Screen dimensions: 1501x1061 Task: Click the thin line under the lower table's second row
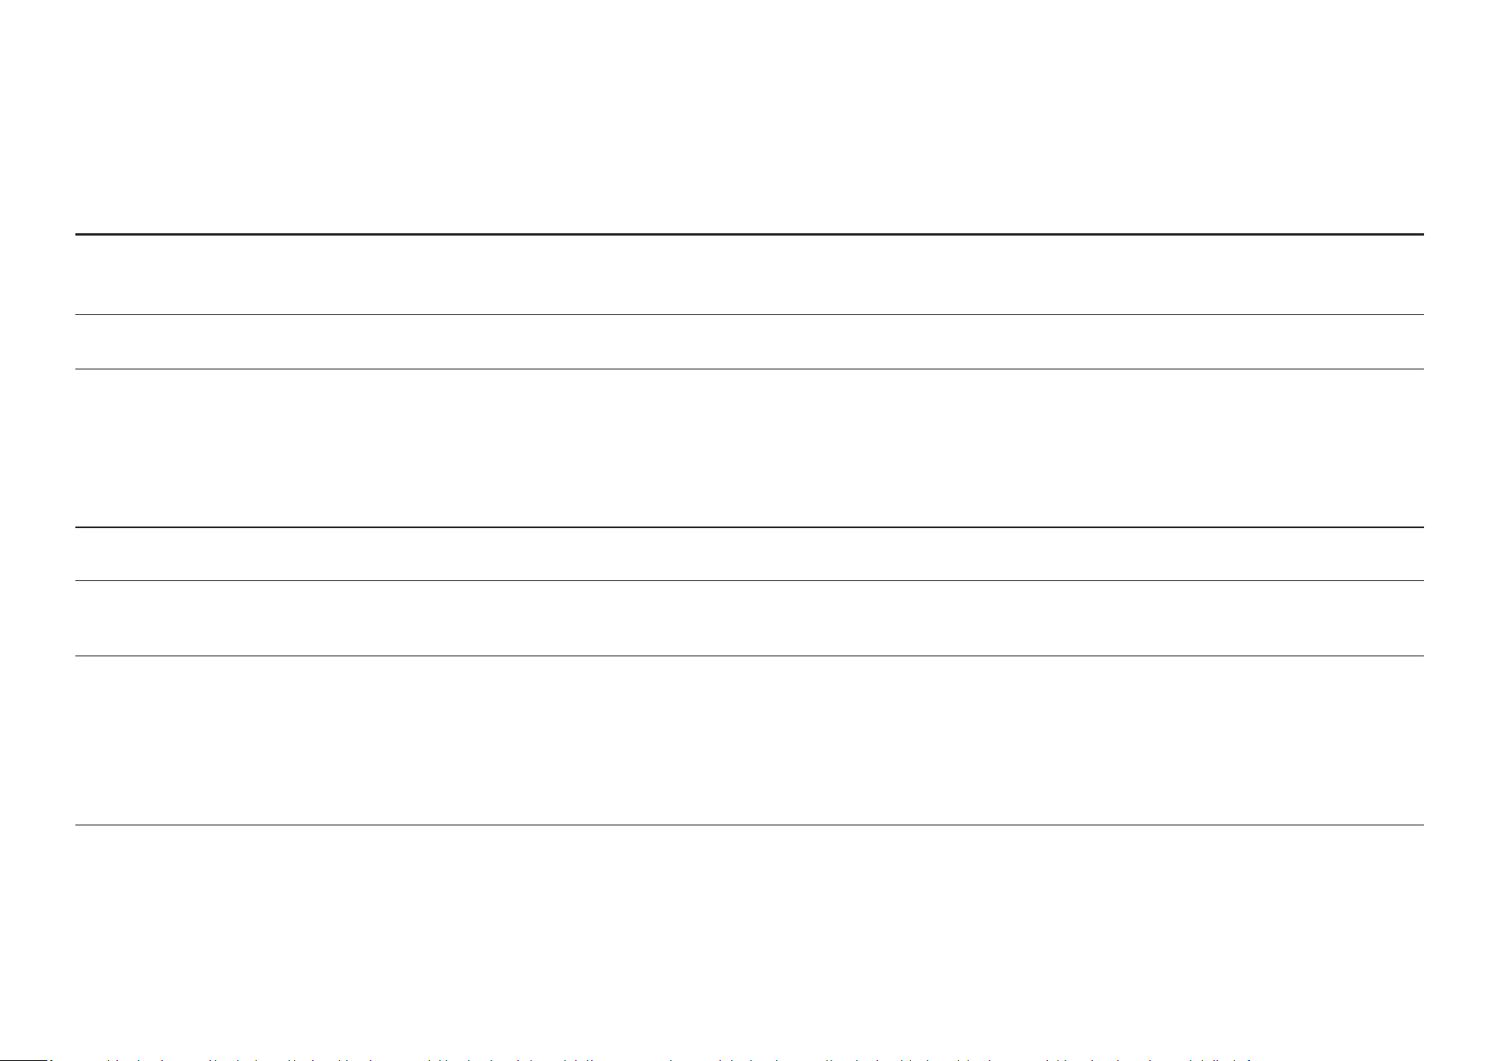749,656
